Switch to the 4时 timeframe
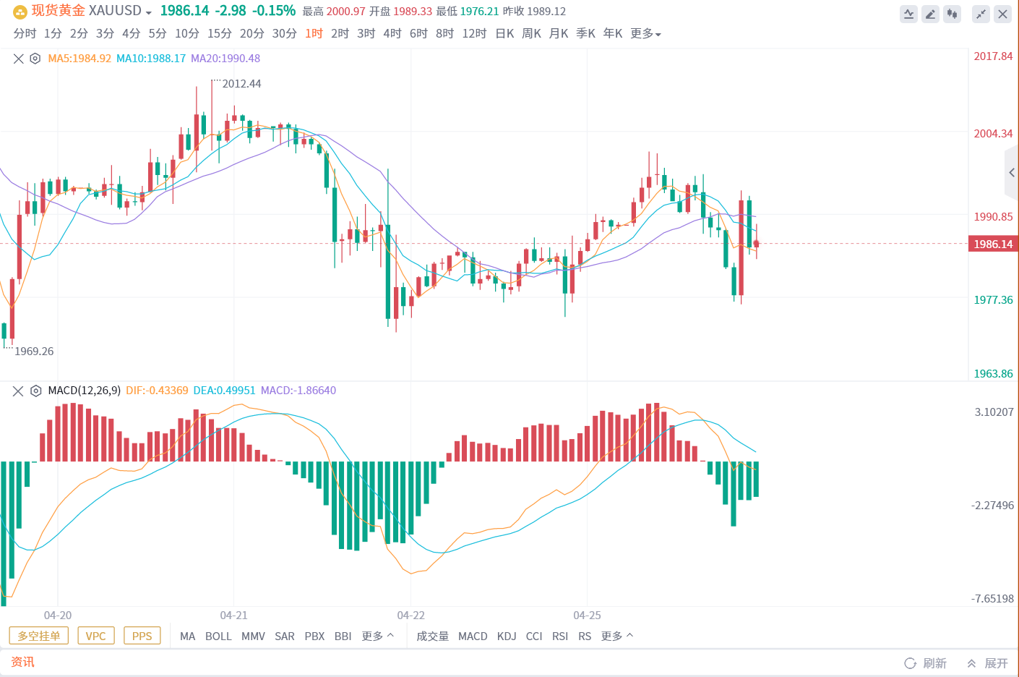 click(392, 33)
